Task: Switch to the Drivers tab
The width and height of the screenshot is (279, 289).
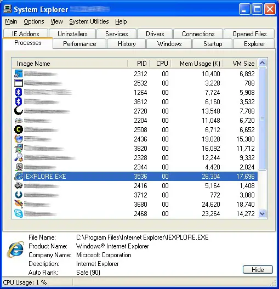Action: [155, 34]
